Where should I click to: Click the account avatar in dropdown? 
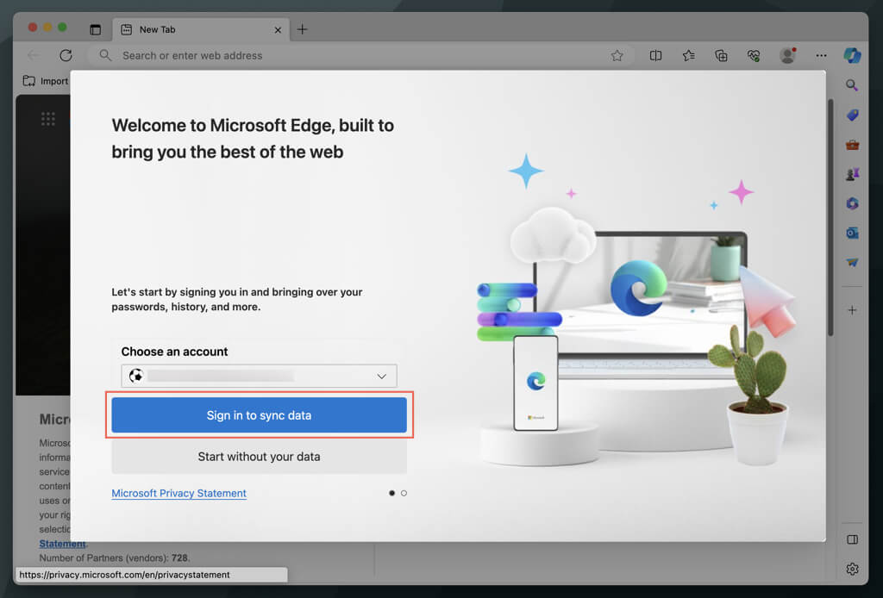pyautogui.click(x=135, y=376)
